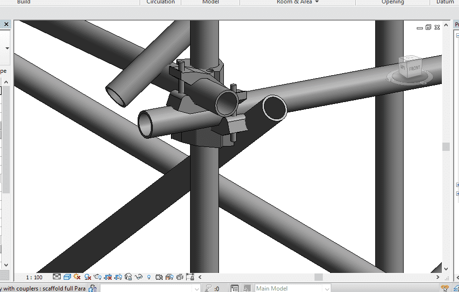Click the Unlocked 3D View house icon
459x292 pixels.
tap(128, 277)
